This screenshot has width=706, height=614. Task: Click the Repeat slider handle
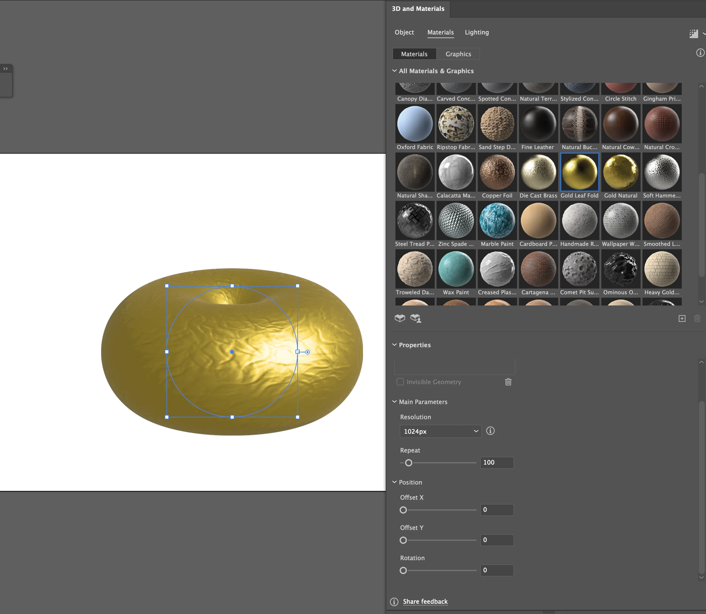408,463
